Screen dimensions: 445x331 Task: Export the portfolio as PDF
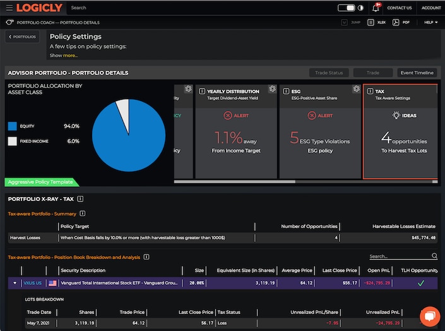400,22
